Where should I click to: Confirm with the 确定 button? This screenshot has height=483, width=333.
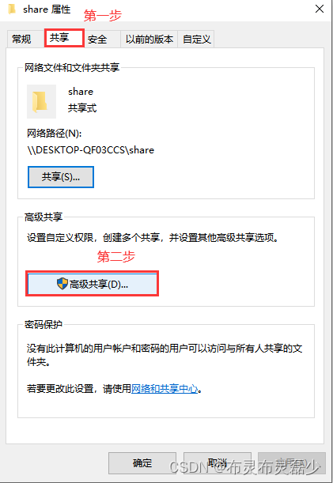point(142,462)
